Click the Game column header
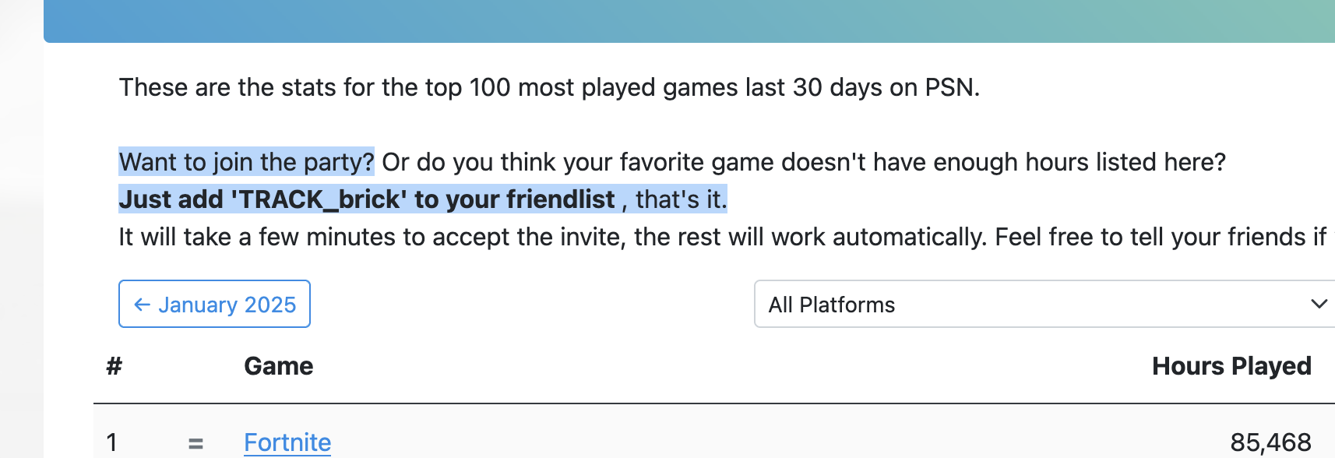Image resolution: width=1335 pixels, height=458 pixels. [278, 366]
